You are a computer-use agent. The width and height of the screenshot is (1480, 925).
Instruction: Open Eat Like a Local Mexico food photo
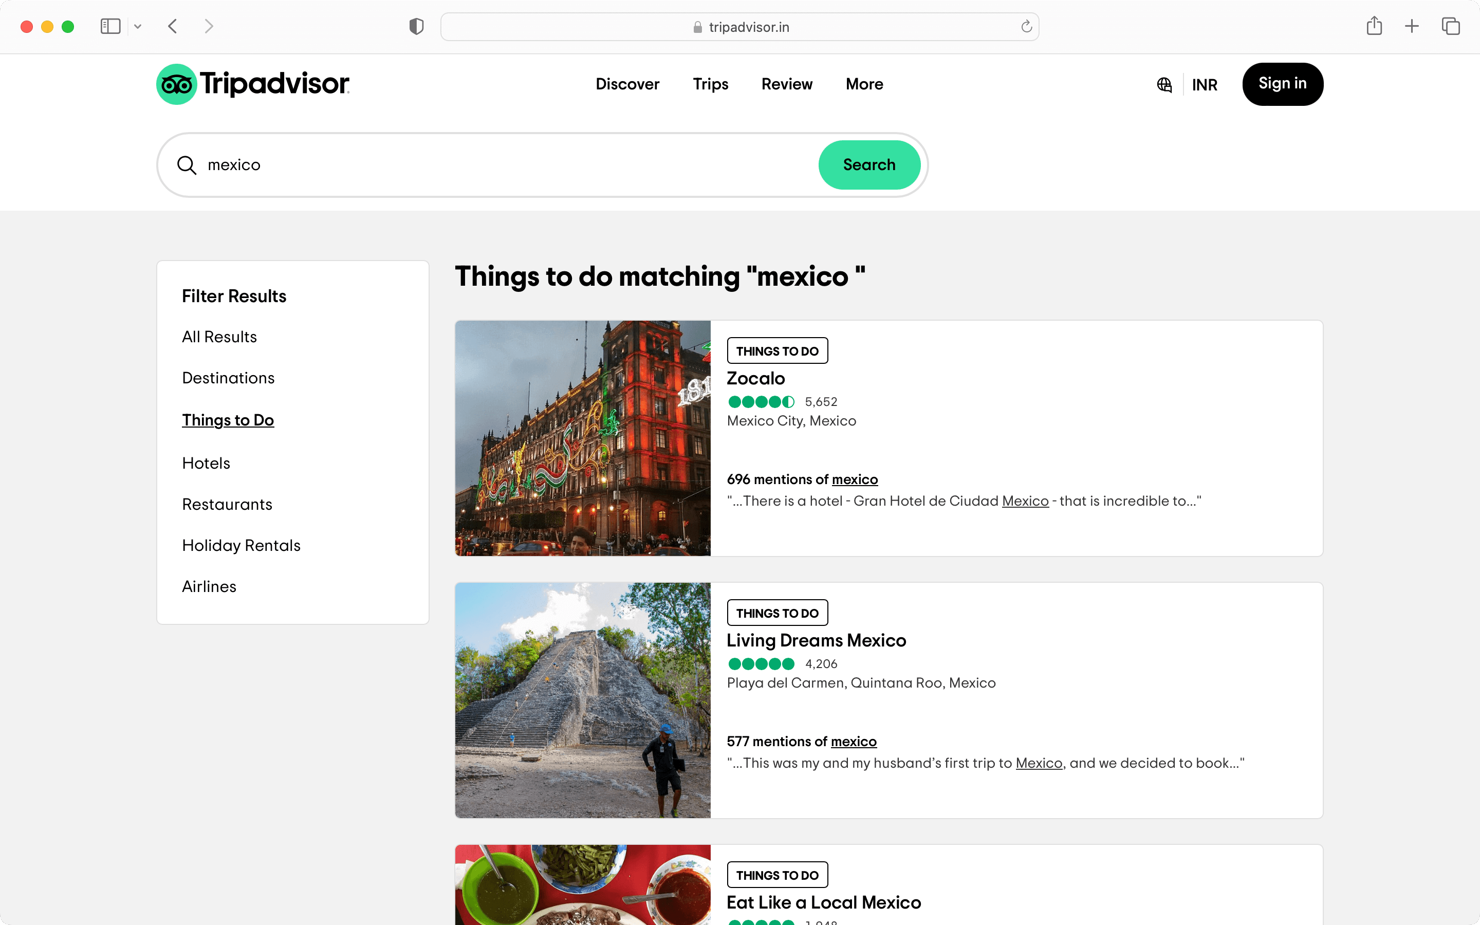[583, 884]
